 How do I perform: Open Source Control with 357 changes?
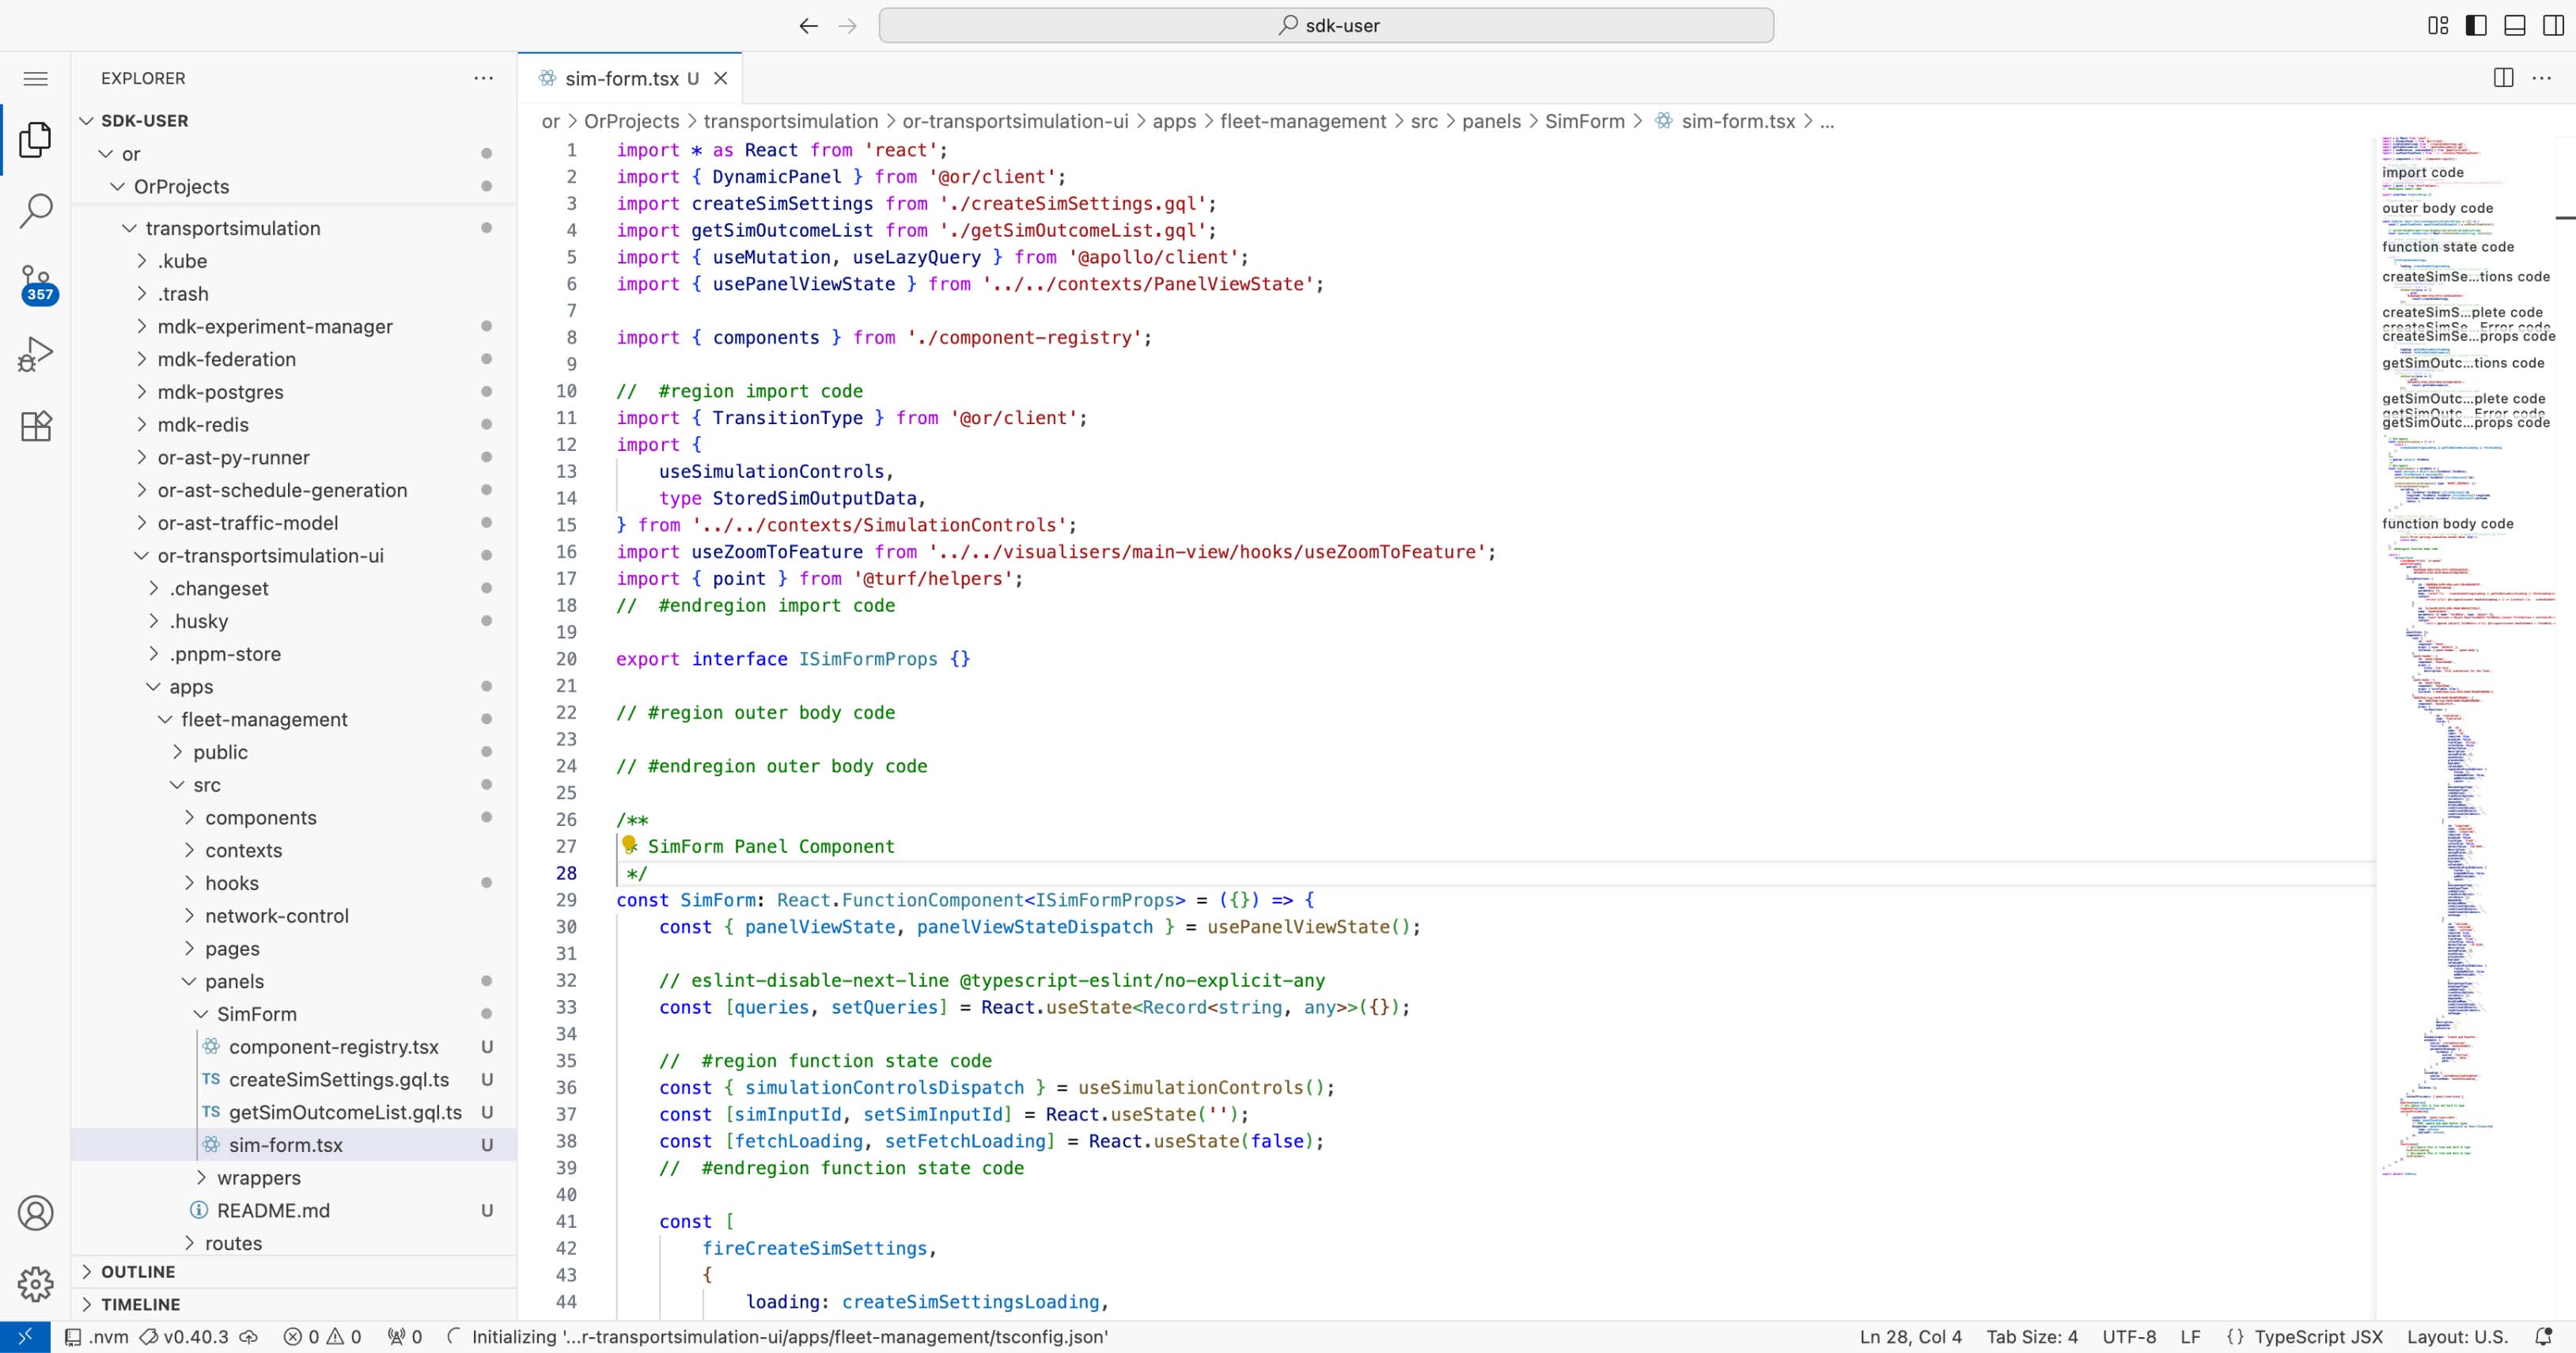pyautogui.click(x=36, y=283)
